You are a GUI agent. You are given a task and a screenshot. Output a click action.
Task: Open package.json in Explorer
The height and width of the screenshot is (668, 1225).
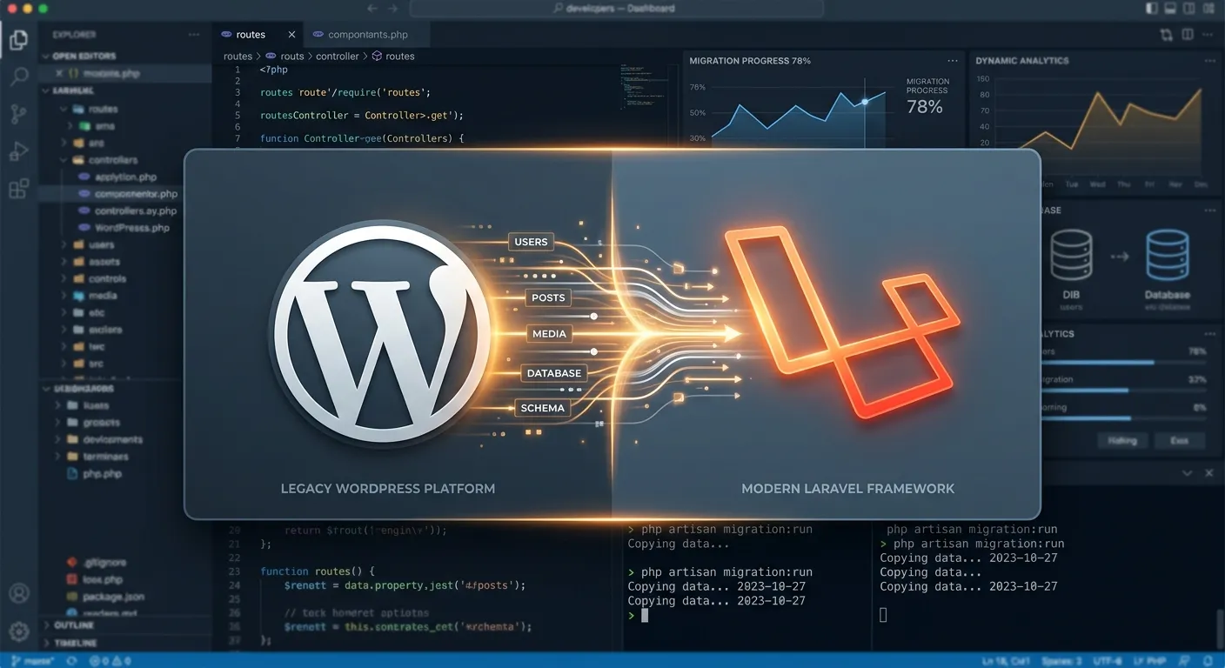pos(114,597)
